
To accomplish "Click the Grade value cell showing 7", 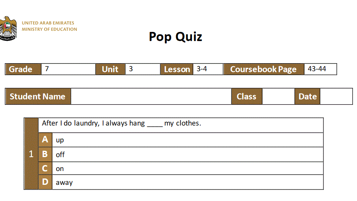I will click(x=68, y=69).
